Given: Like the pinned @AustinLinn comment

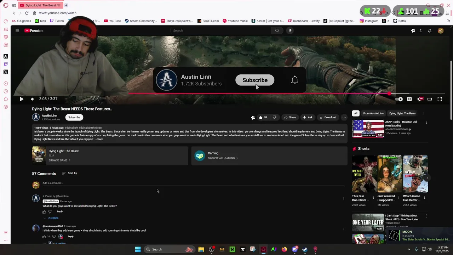Looking at the screenshot, I should pyautogui.click(x=44, y=212).
